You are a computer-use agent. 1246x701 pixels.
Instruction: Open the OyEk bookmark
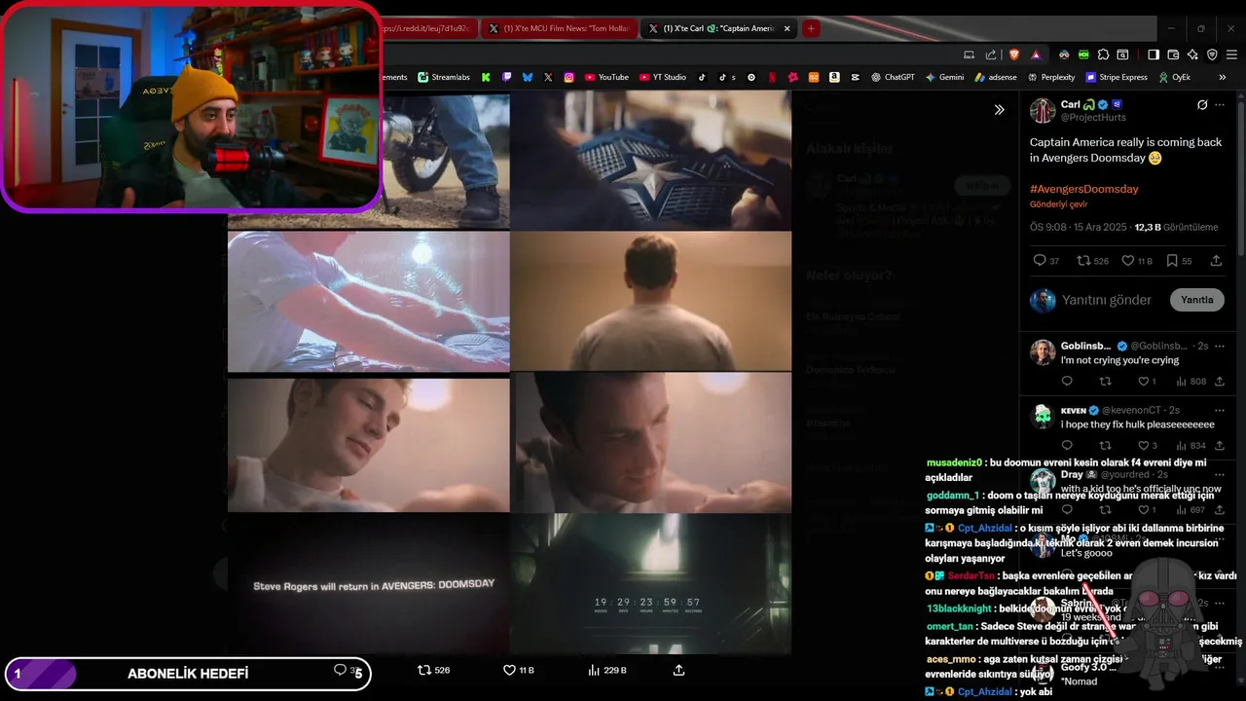1174,77
